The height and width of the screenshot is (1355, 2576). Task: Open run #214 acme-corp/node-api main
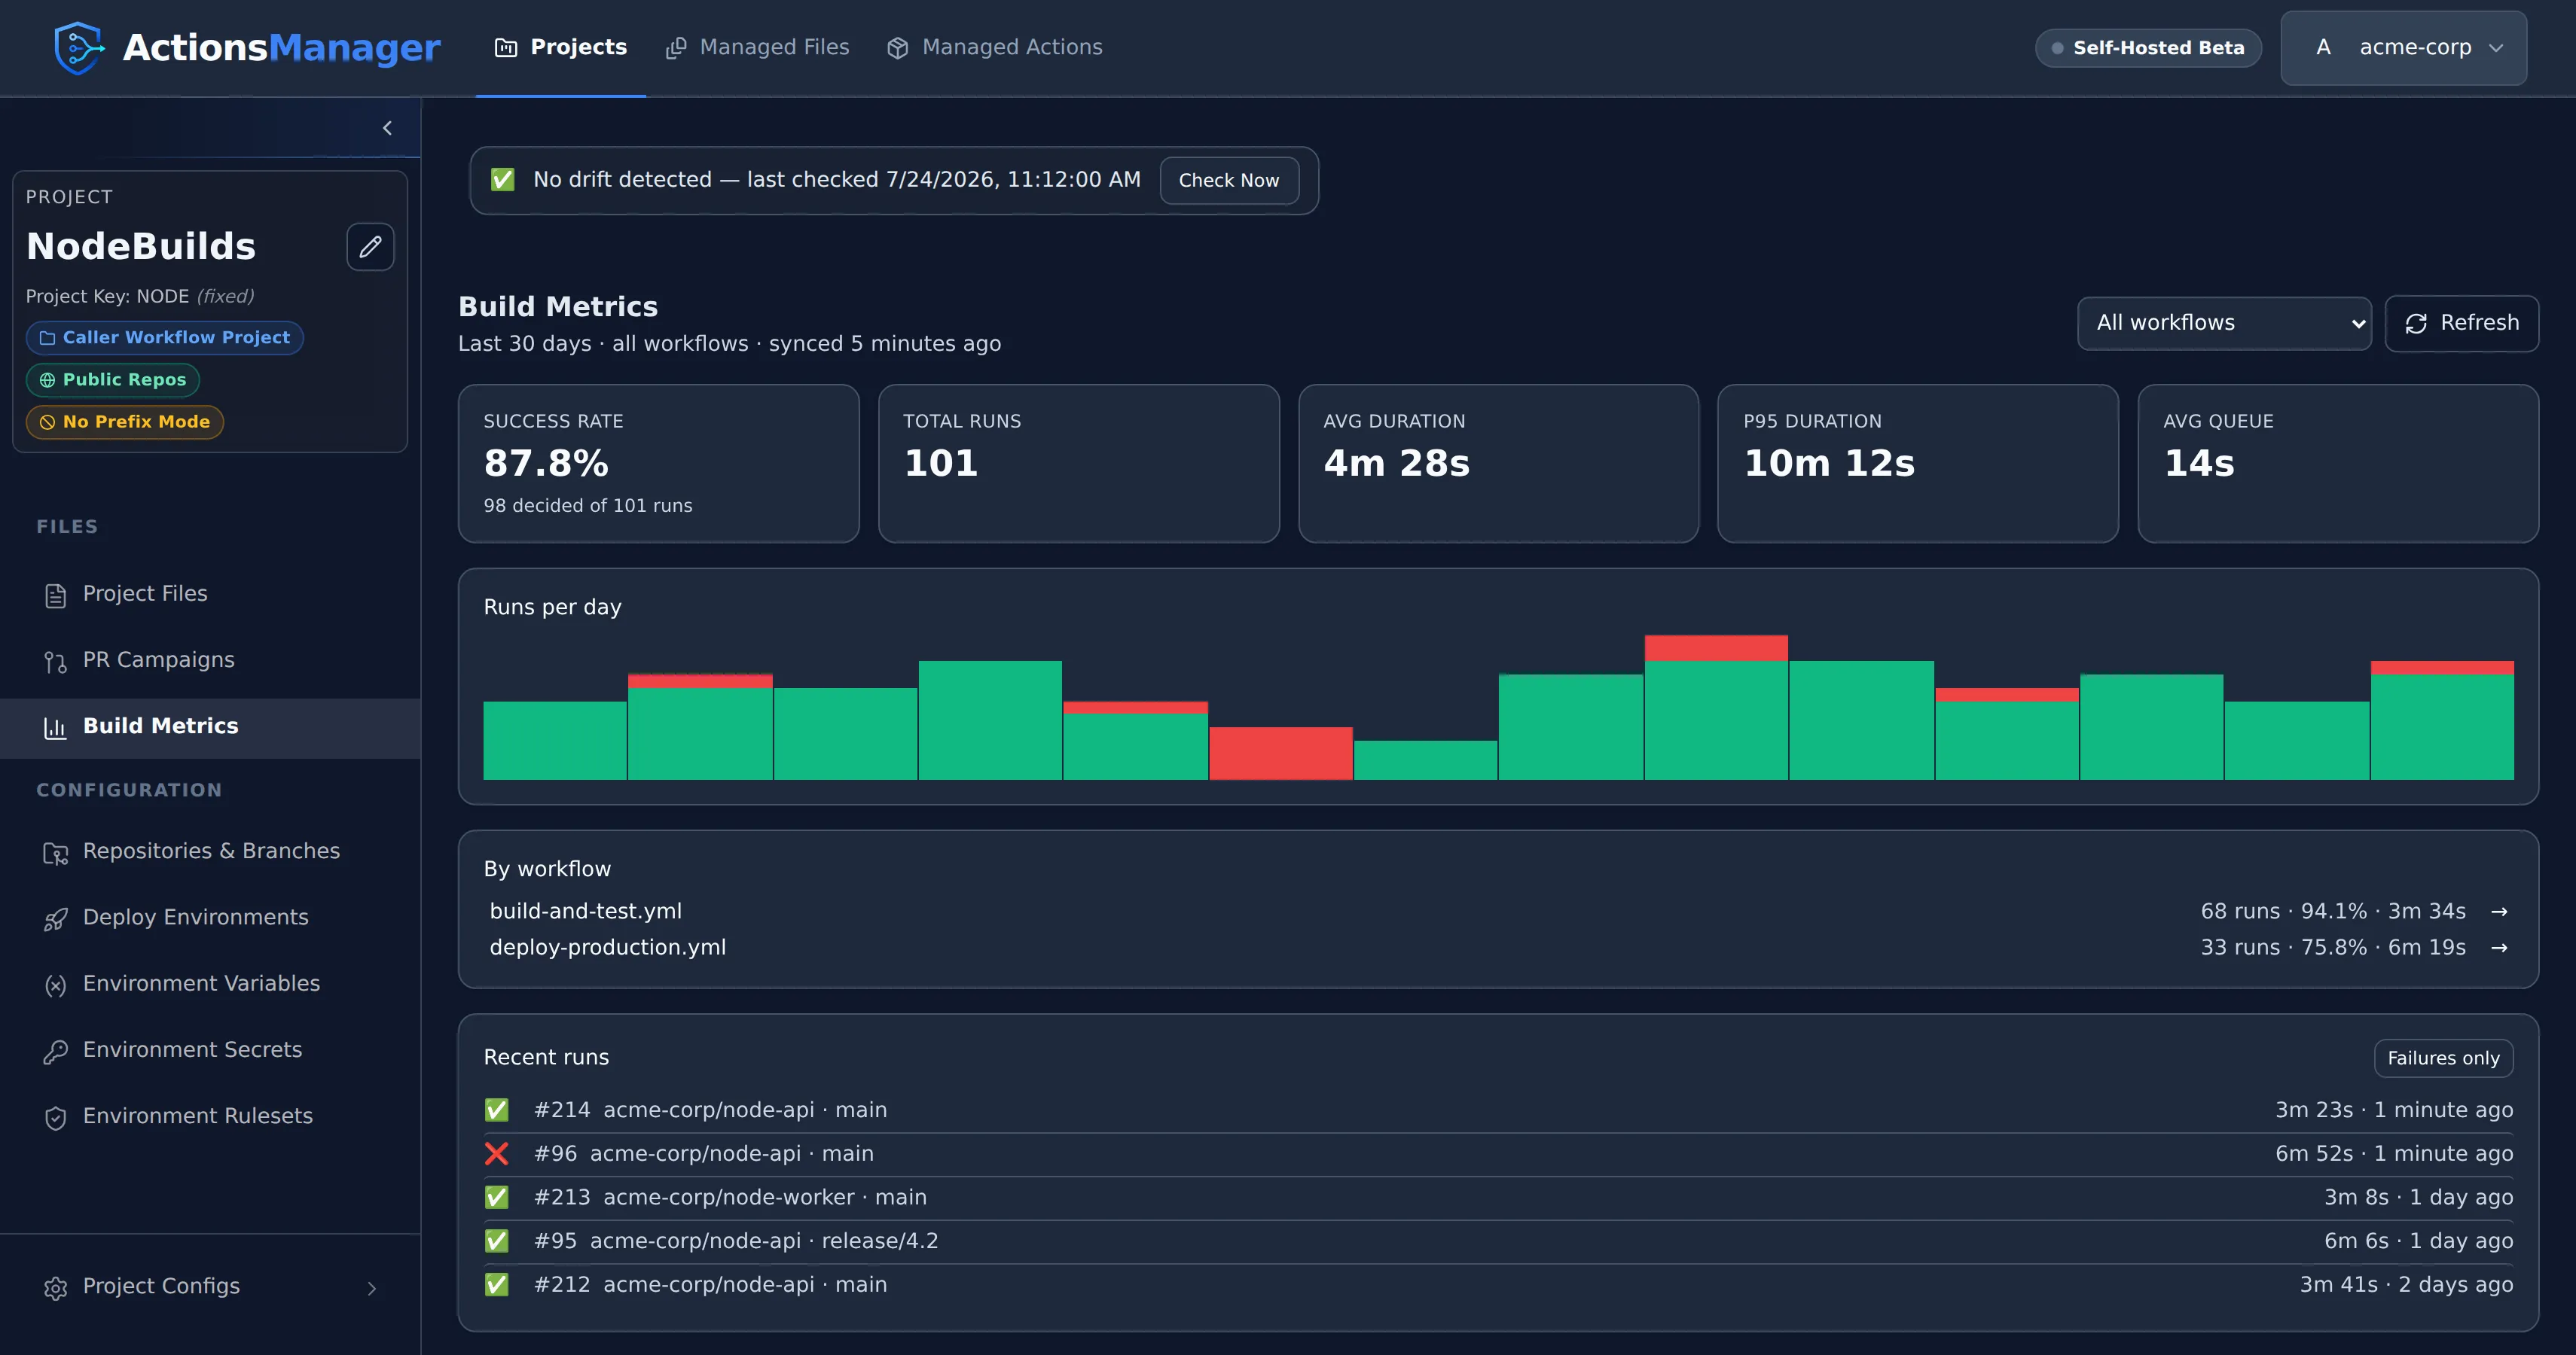tap(1498, 1110)
